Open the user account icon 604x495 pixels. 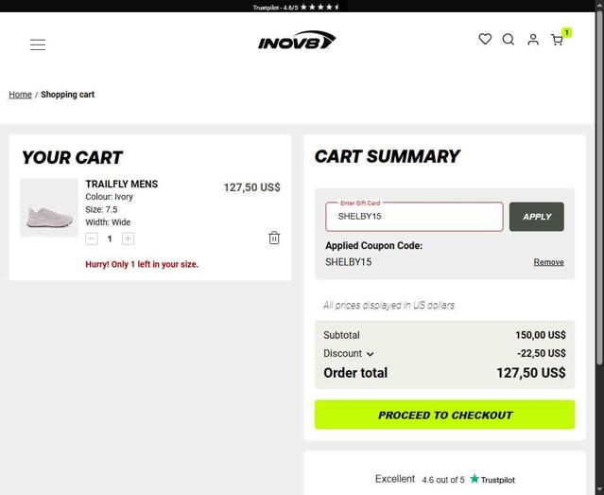pyautogui.click(x=533, y=40)
